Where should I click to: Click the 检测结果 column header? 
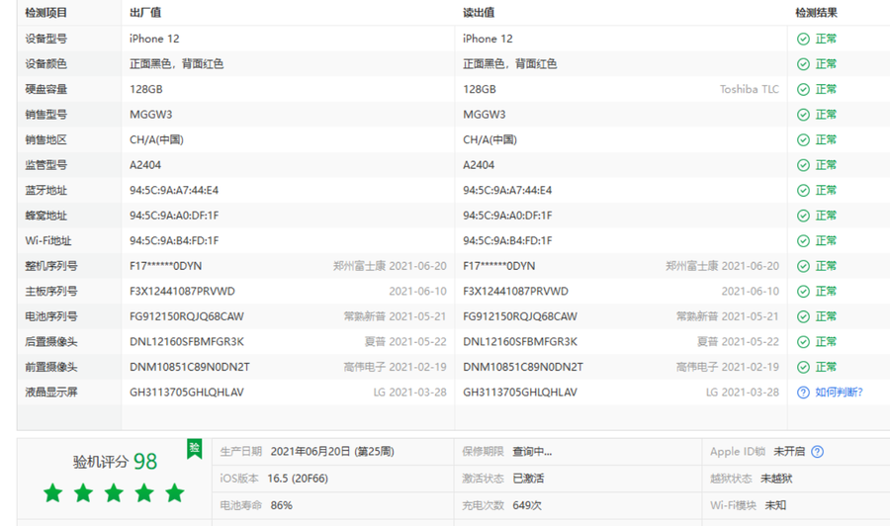tap(816, 13)
